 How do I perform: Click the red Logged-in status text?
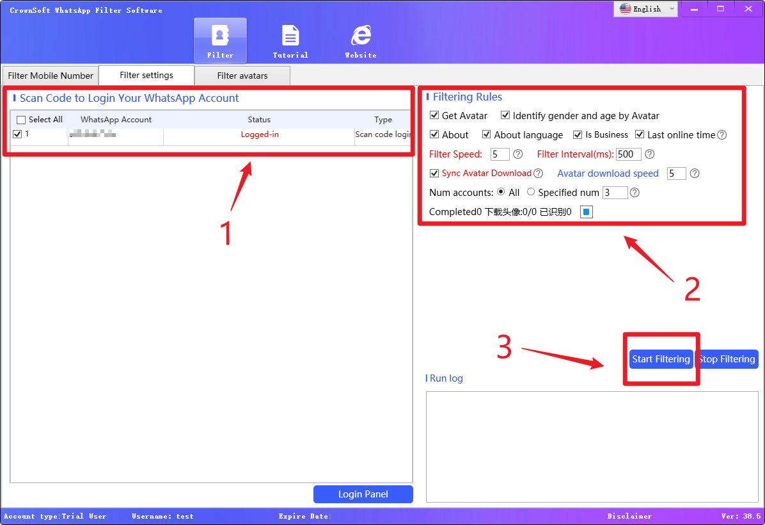pos(260,134)
